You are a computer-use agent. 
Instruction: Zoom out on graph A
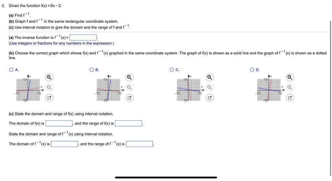(49, 87)
